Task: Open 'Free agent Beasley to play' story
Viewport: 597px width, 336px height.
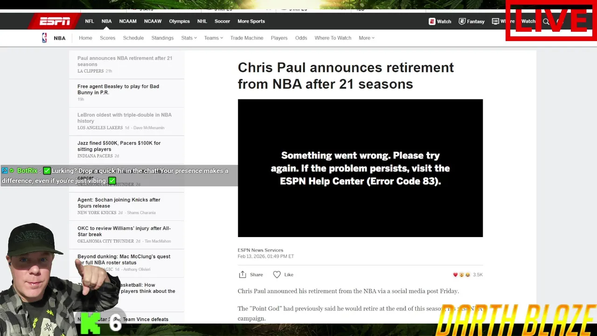Action: (118, 89)
